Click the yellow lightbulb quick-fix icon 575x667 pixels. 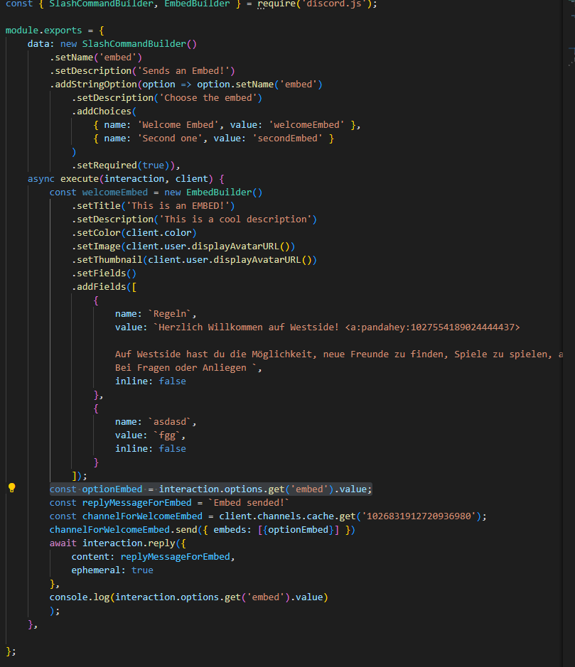click(x=12, y=488)
